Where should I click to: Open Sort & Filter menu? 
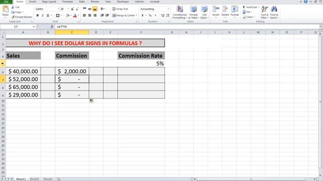(264, 13)
